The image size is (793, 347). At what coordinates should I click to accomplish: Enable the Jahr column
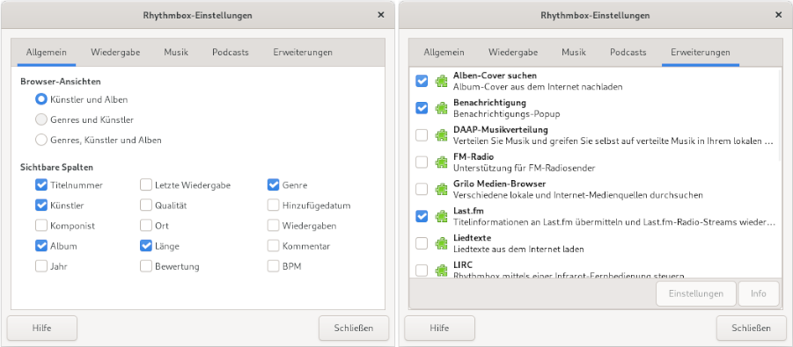pos(41,266)
